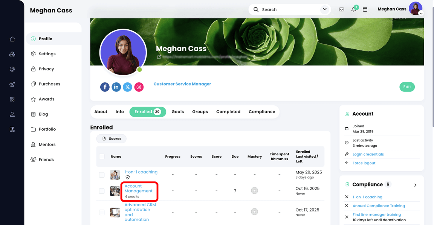This screenshot has width=434, height=225.
Task: Open the Goals tab
Action: [177, 111]
